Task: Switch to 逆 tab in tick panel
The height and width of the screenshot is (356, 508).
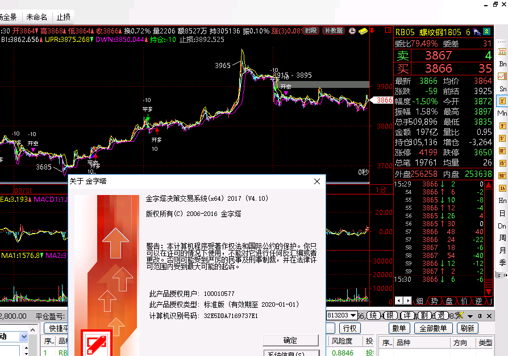Action: [478, 302]
